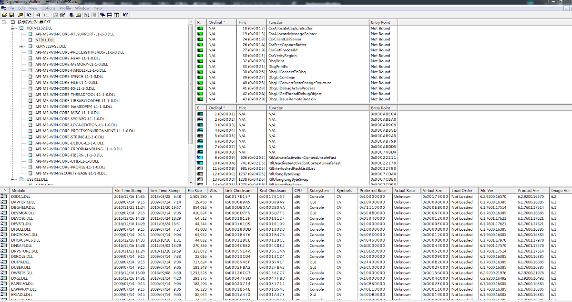
Task: Sort module list by Module column header
Action: pos(61,191)
